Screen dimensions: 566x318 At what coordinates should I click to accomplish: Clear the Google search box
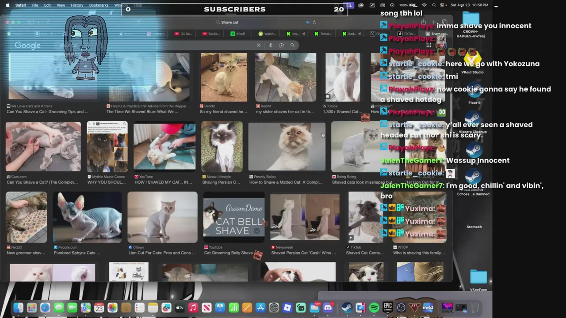[259, 45]
